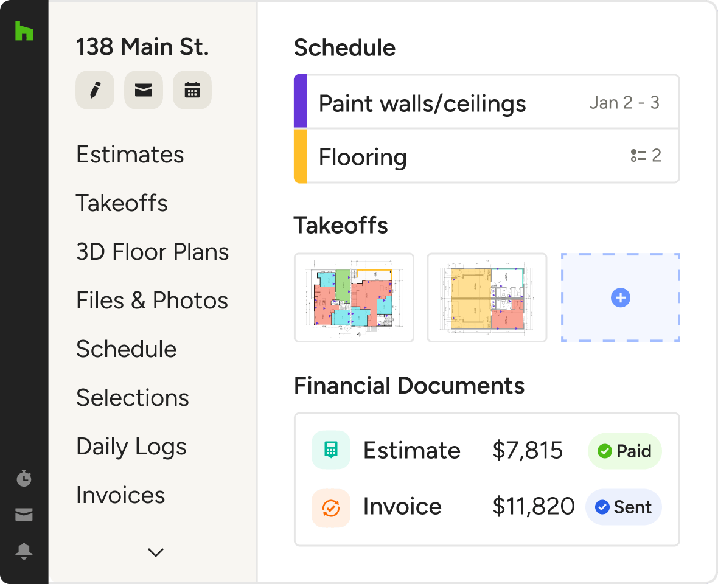Image resolution: width=718 pixels, height=584 pixels.
Task: Open the stopwatch timer icon in dark sidebar
Action: click(24, 478)
